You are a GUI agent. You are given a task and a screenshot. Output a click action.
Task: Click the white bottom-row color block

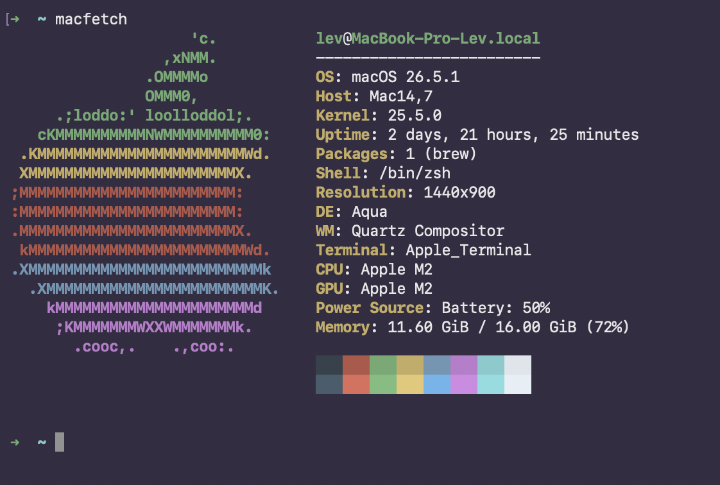point(518,384)
